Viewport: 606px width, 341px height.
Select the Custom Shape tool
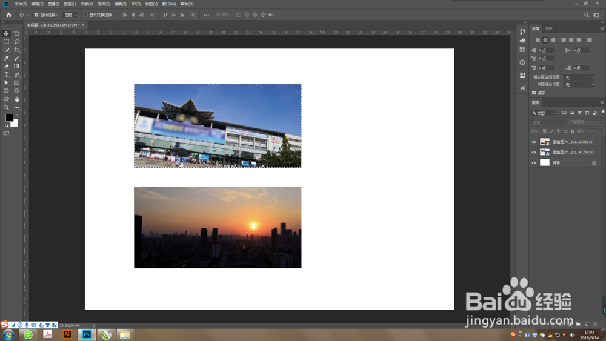pyautogui.click(x=6, y=99)
